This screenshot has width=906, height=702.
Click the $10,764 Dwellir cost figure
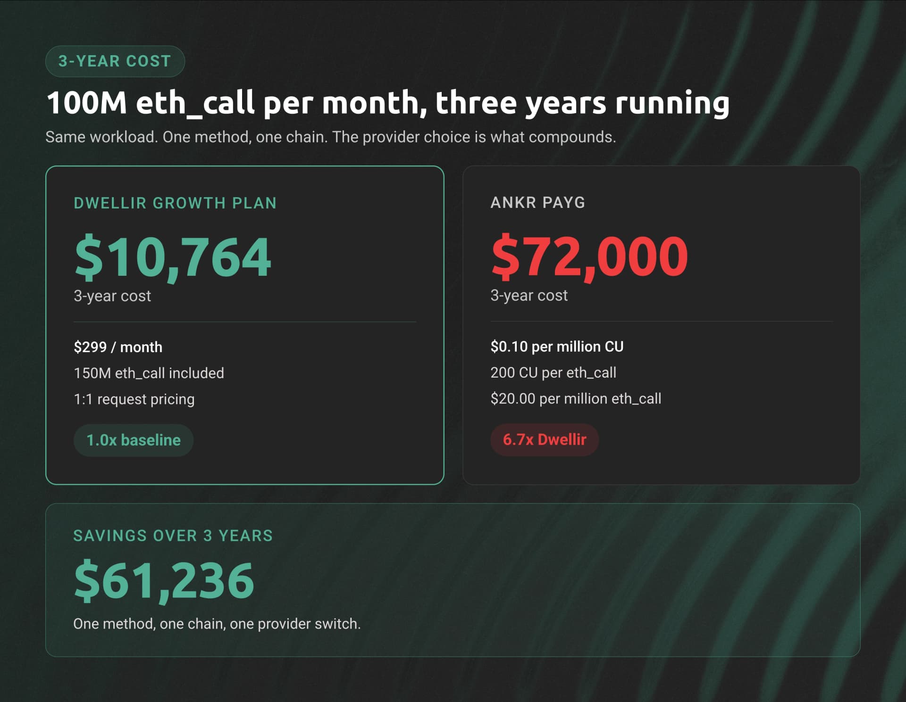pyautogui.click(x=173, y=257)
